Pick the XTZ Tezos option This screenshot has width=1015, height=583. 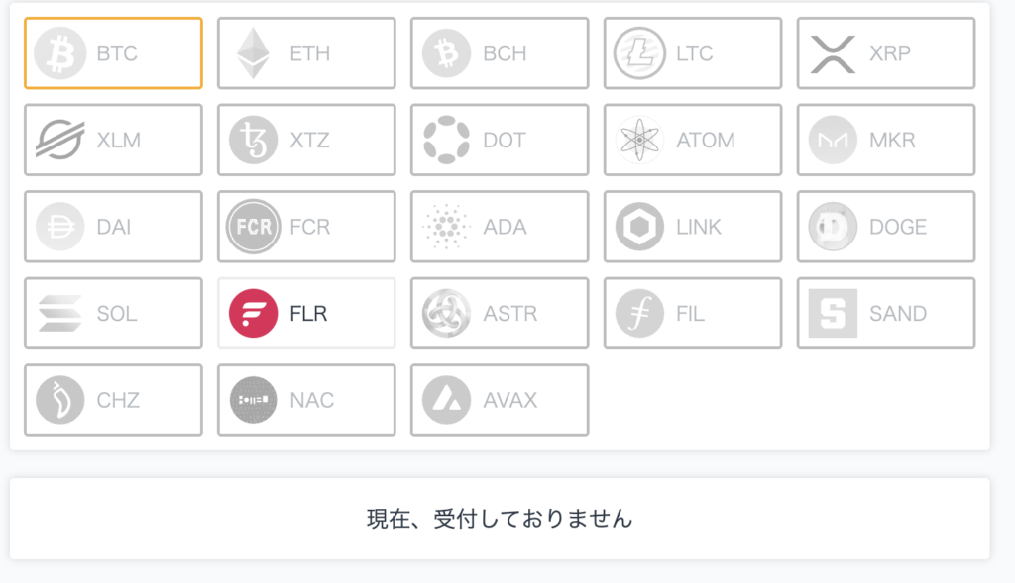(306, 140)
